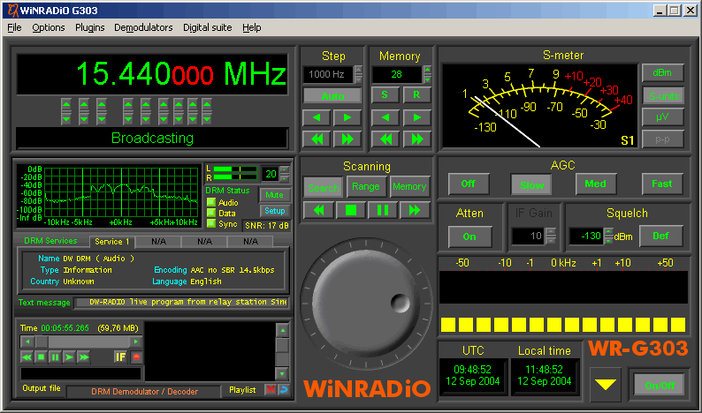Toggle the receiver On/Off power button

[659, 385]
